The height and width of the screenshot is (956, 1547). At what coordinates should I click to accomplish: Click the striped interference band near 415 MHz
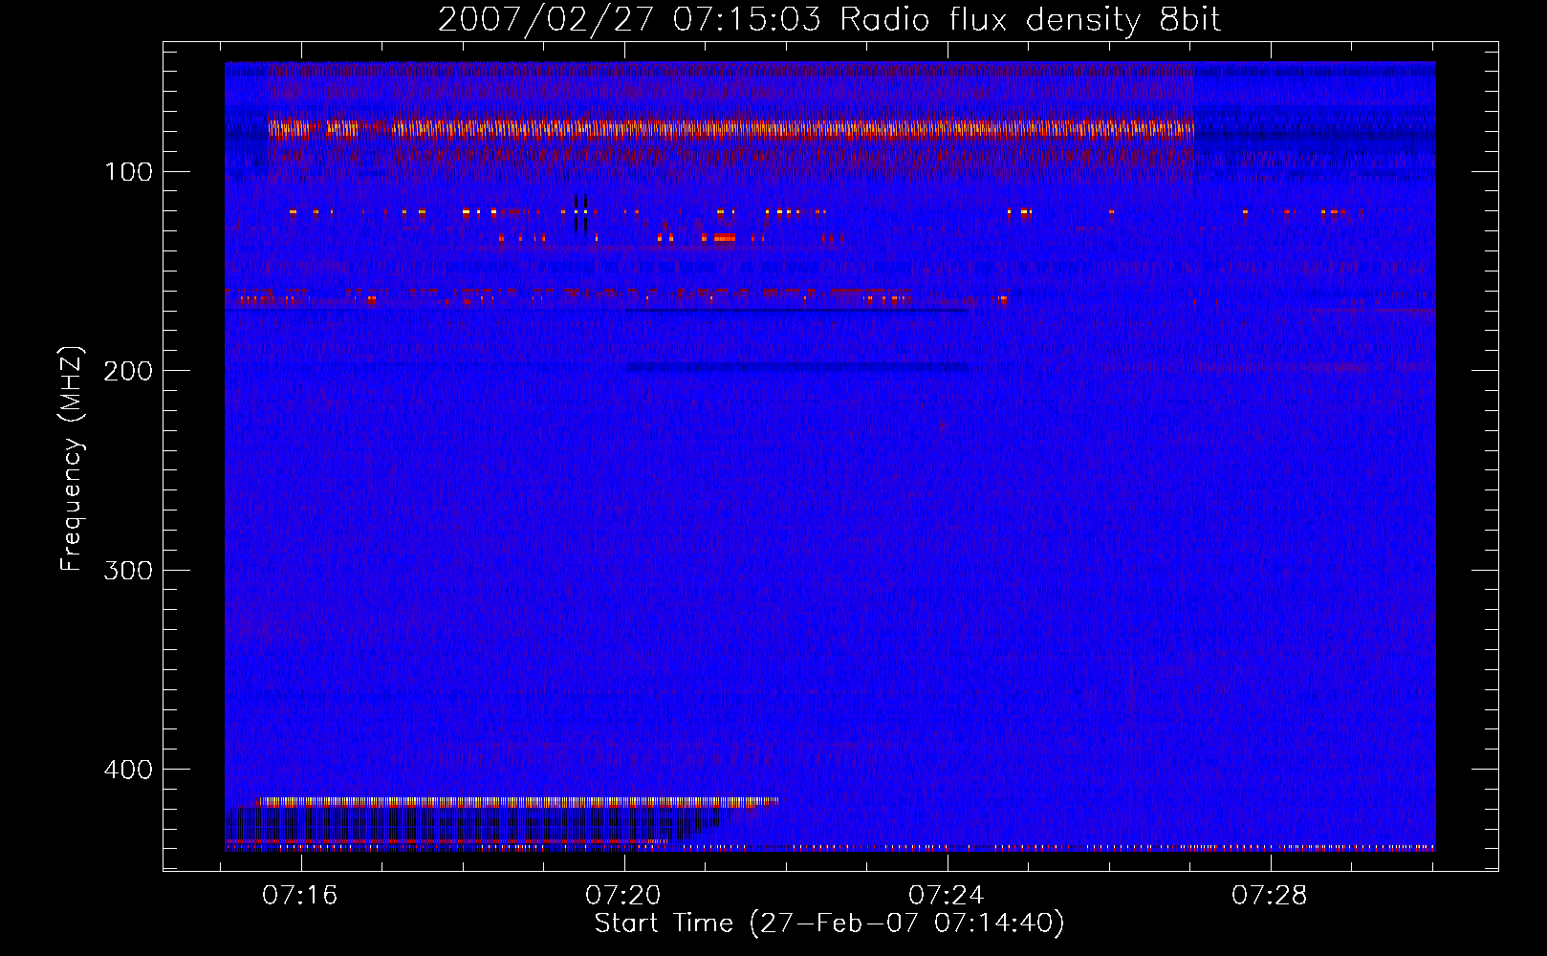click(x=517, y=802)
